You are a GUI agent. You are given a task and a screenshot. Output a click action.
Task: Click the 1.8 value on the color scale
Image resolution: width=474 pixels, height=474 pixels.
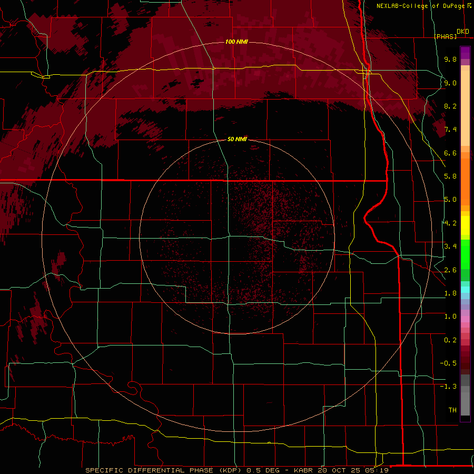click(450, 293)
